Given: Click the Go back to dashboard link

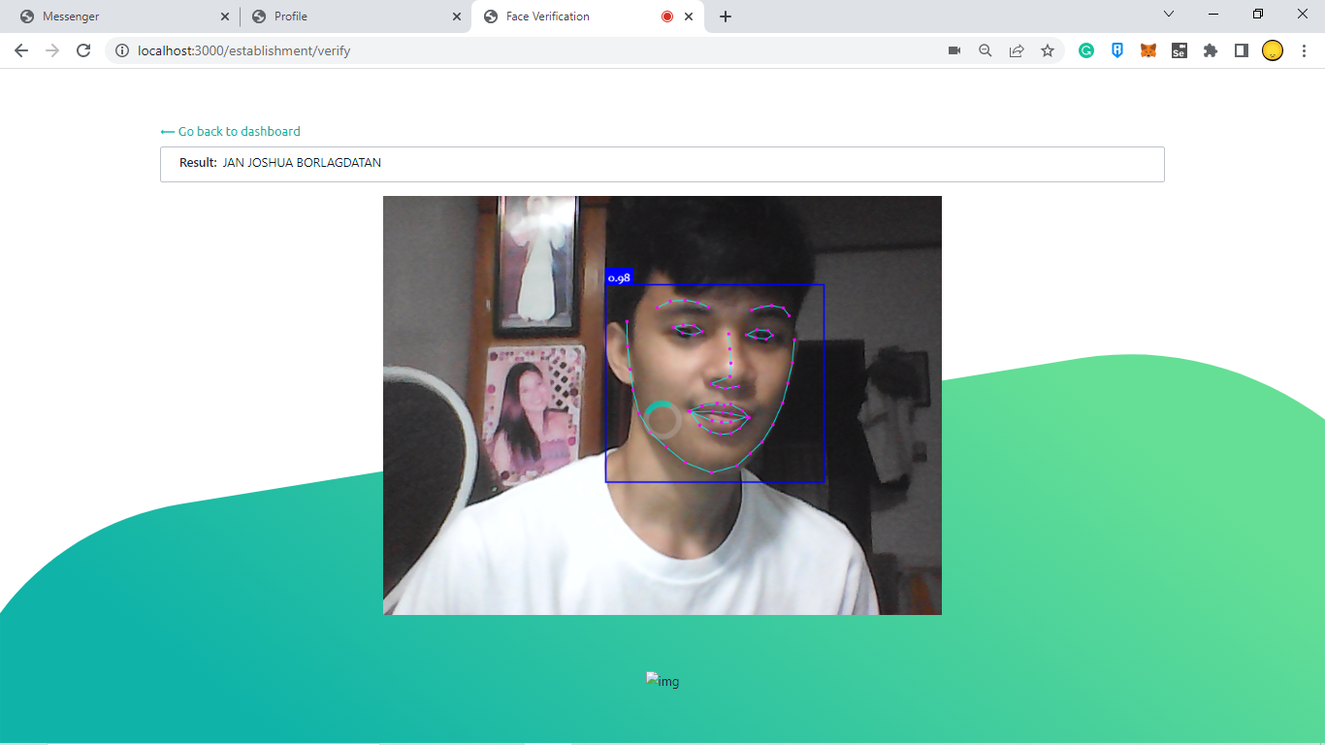Looking at the screenshot, I should pyautogui.click(x=231, y=131).
